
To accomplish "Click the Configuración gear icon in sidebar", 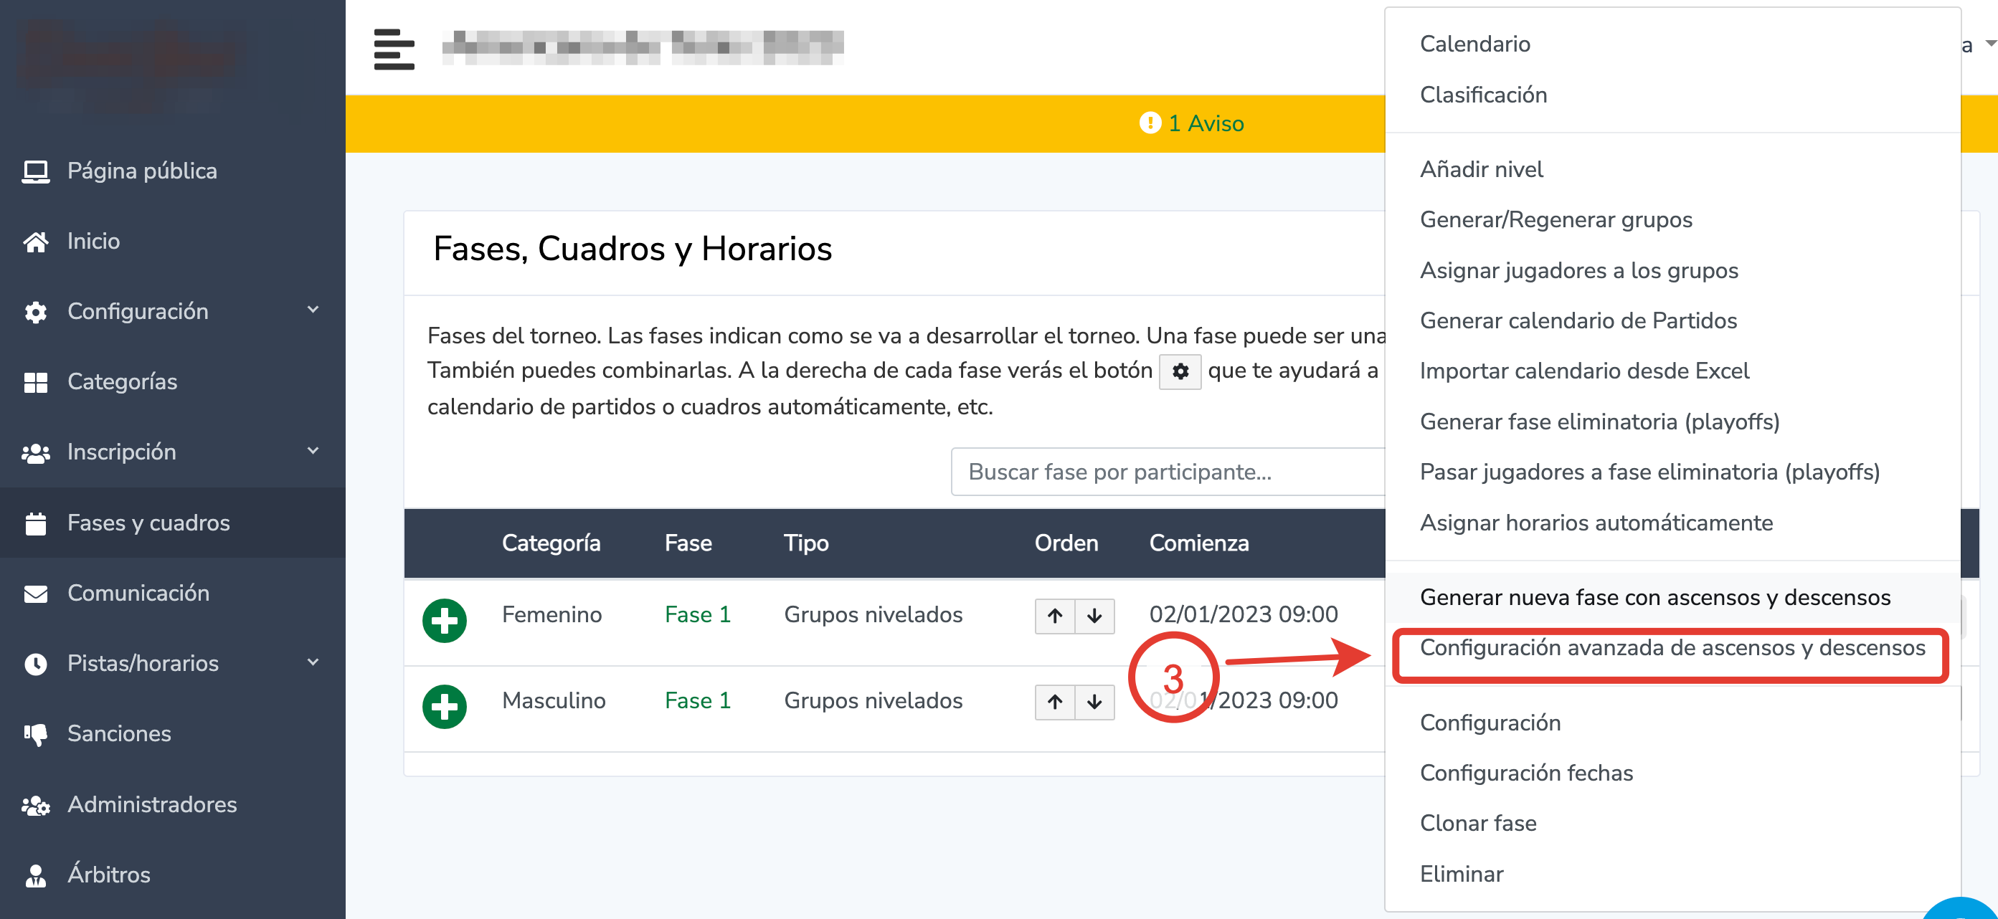I will point(36,312).
